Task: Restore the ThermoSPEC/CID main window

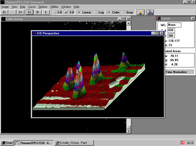Action: point(189,2)
